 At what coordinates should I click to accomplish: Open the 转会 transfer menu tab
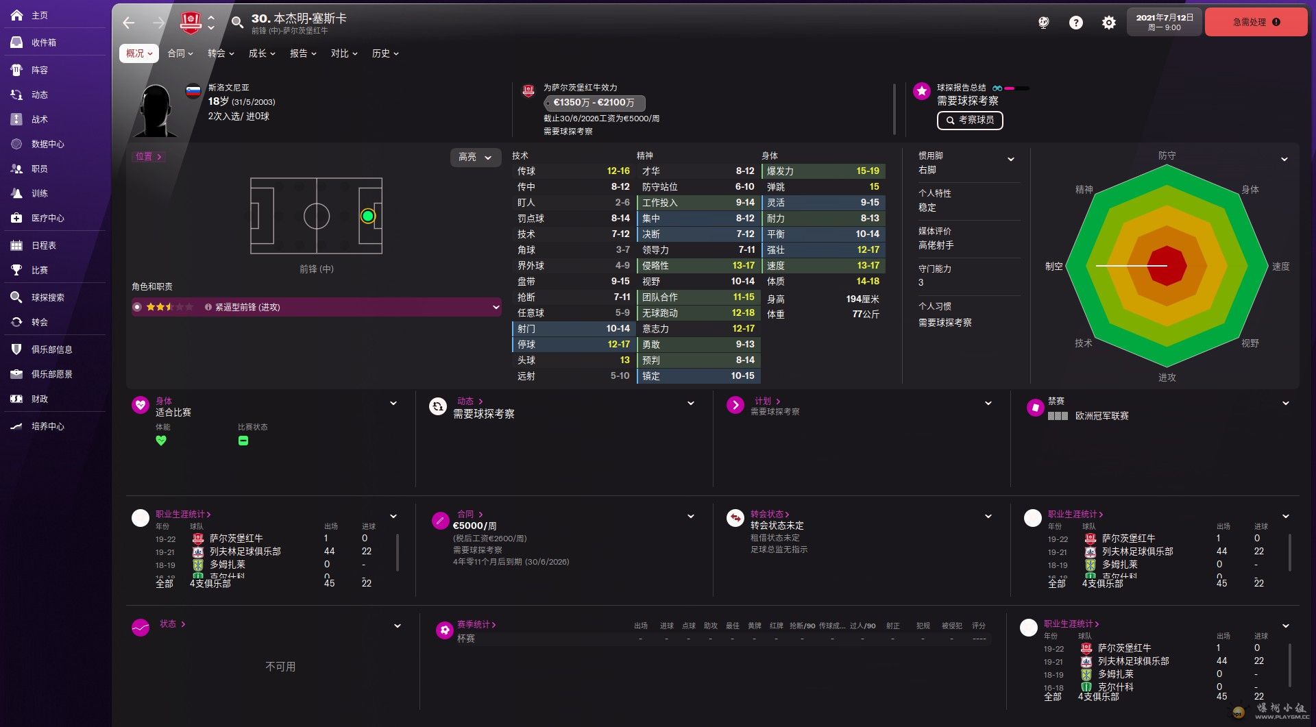(x=221, y=53)
